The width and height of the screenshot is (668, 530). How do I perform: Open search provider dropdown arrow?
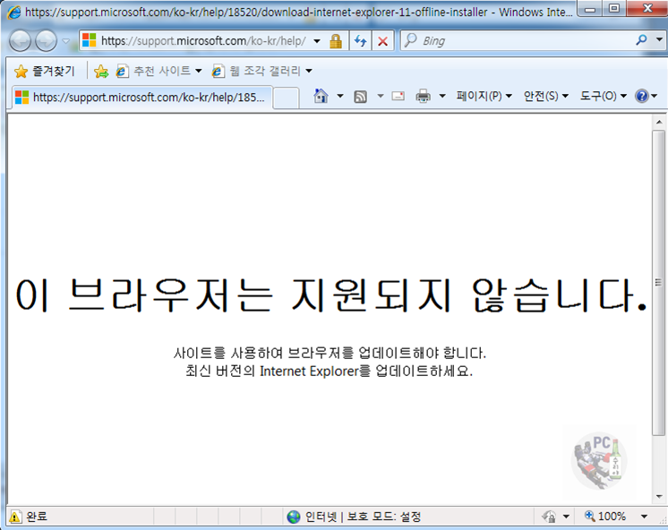(659, 40)
